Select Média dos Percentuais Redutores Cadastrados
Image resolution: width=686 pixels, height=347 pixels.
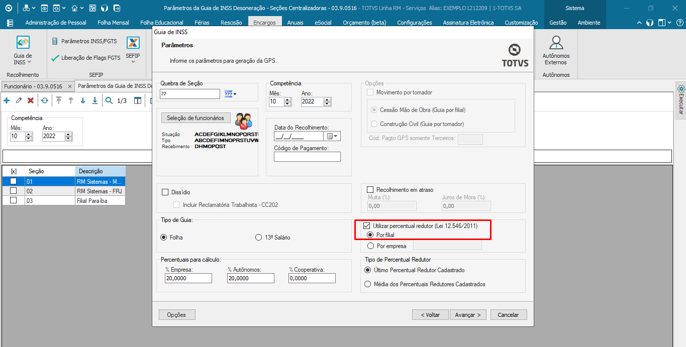(x=367, y=284)
